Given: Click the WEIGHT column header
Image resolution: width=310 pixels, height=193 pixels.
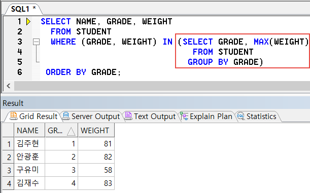Looking at the screenshot, I should [x=96, y=130].
